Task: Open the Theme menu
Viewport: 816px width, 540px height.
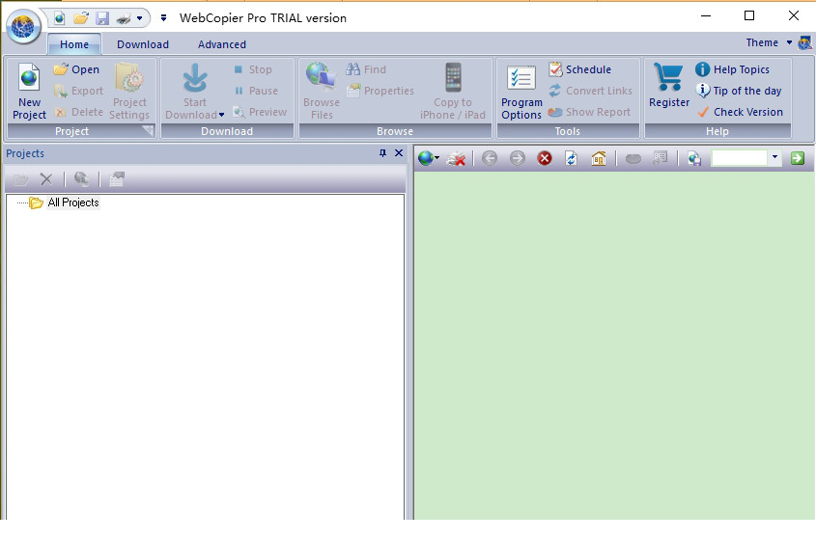Action: coord(768,42)
